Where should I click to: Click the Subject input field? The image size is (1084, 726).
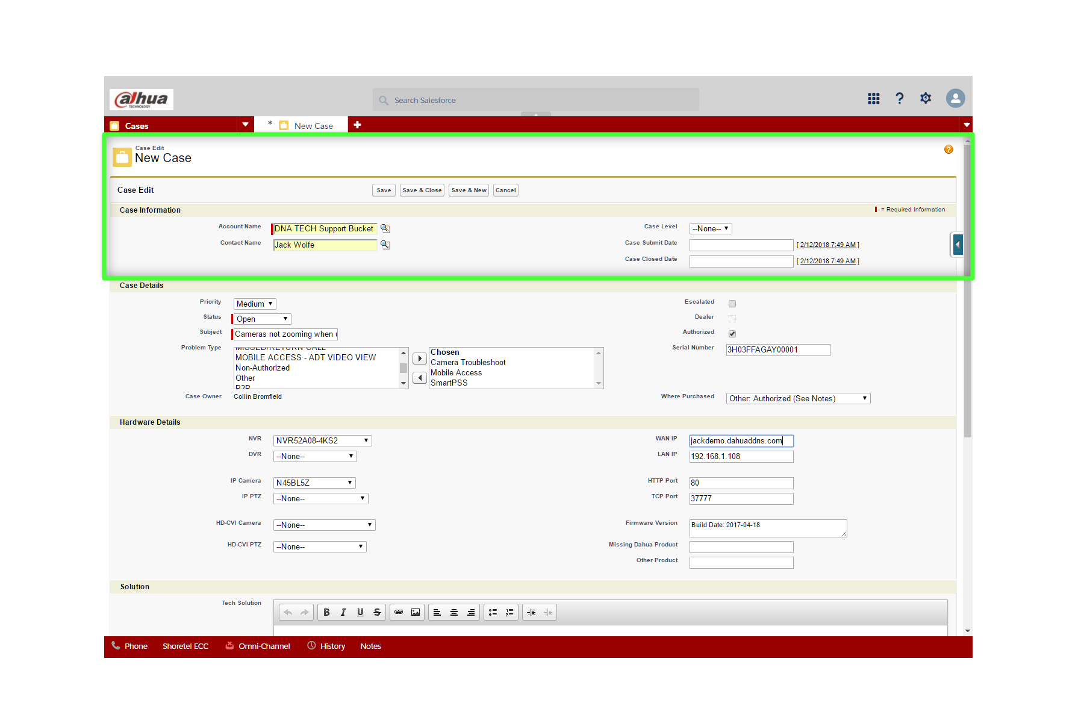tap(285, 334)
